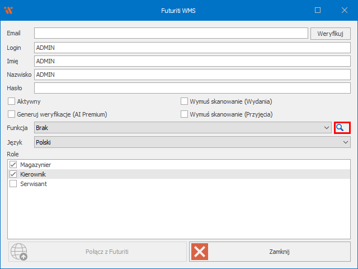Viewport: 358px width, 269px height.
Task: Click the magnifier search icon beside Funkcja
Action: pyautogui.click(x=342, y=128)
